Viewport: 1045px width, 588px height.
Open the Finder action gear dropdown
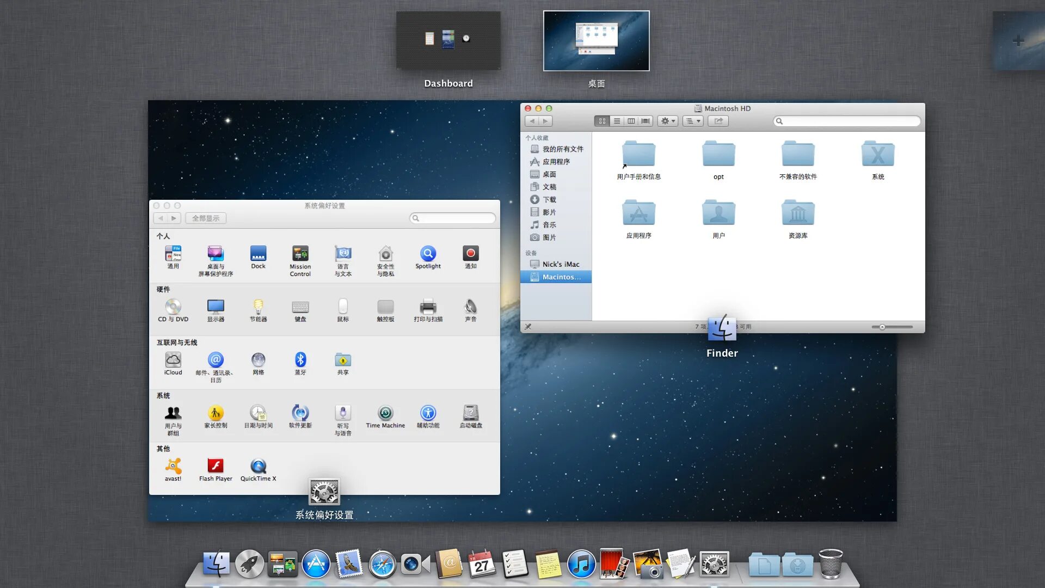667,121
